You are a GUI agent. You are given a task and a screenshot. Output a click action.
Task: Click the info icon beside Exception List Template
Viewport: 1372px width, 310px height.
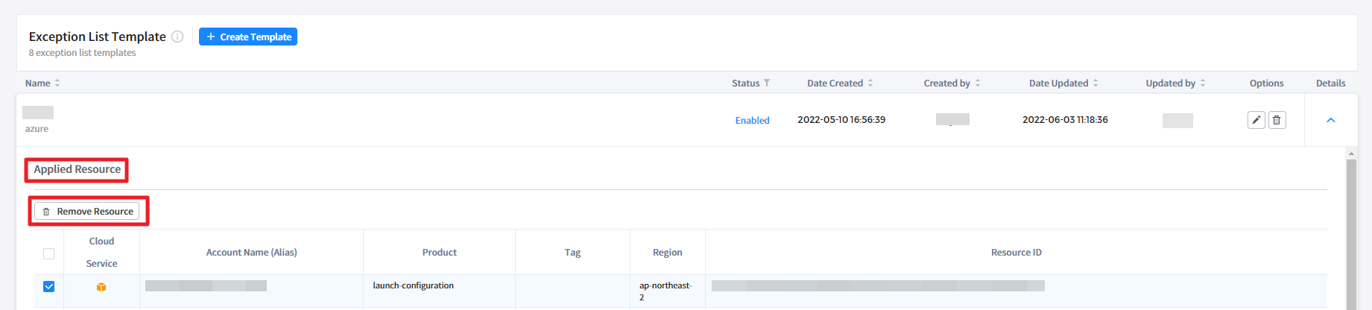point(177,37)
